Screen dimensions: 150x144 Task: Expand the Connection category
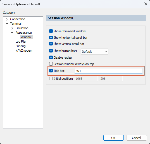click(7, 19)
